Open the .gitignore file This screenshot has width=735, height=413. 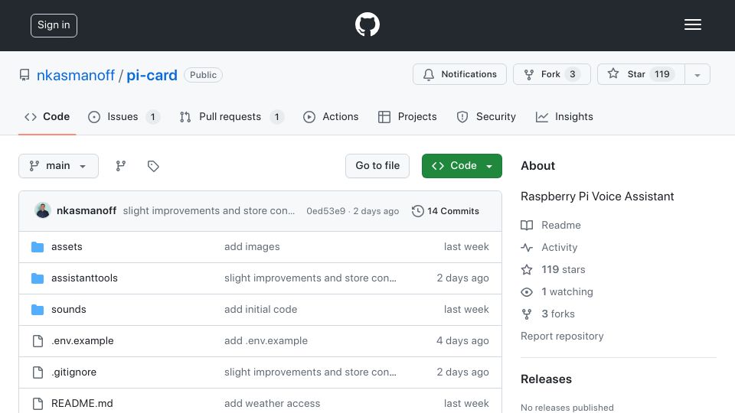pyautogui.click(x=74, y=372)
